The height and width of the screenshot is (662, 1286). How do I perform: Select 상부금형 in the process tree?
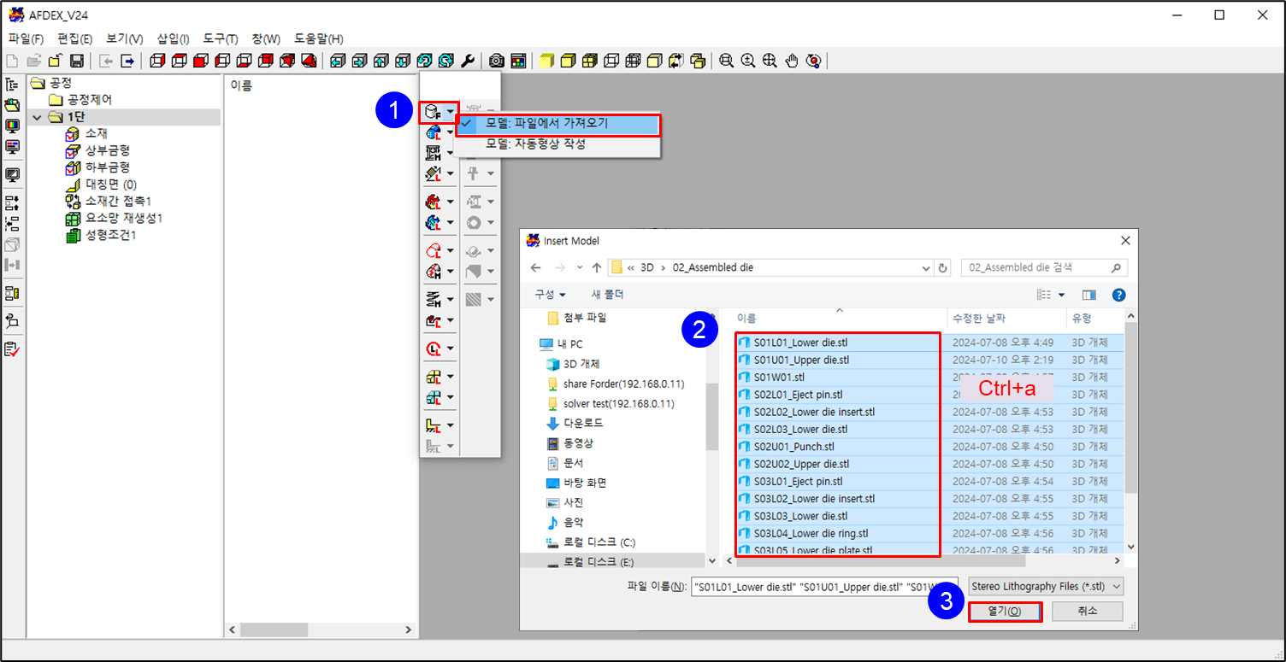click(108, 150)
